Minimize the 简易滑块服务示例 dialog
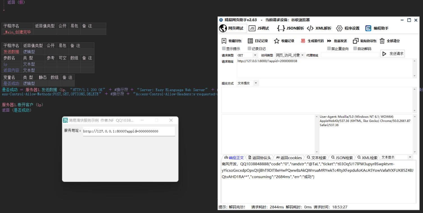Viewport: 423px width, 213px height. pyautogui.click(x=142, y=120)
